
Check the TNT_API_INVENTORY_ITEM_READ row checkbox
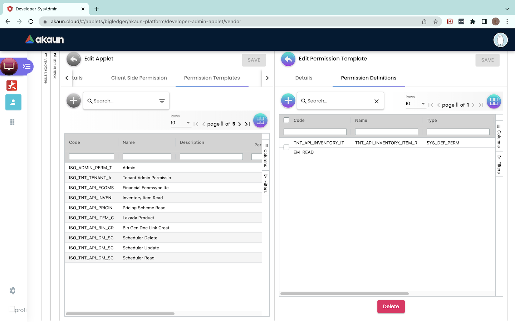click(x=286, y=147)
